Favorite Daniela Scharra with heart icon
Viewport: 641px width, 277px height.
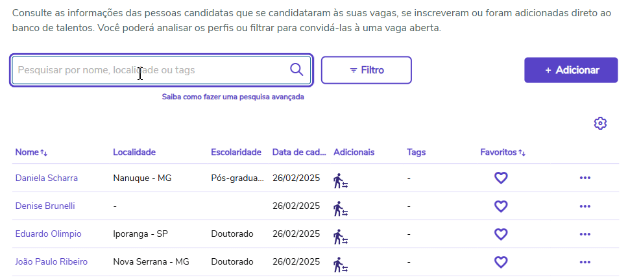pyautogui.click(x=501, y=178)
